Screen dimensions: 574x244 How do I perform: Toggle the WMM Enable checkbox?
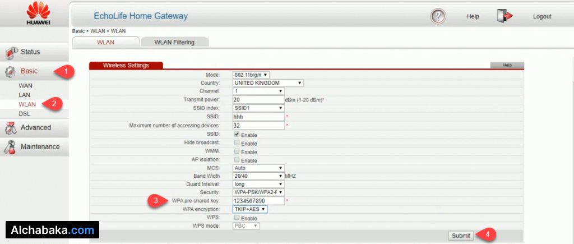[x=237, y=151]
